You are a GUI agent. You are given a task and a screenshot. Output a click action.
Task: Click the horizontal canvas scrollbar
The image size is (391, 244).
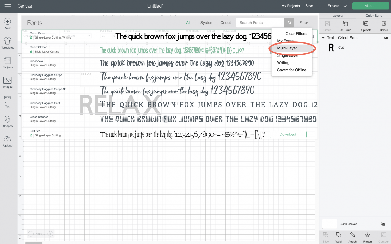(x=34, y=243)
